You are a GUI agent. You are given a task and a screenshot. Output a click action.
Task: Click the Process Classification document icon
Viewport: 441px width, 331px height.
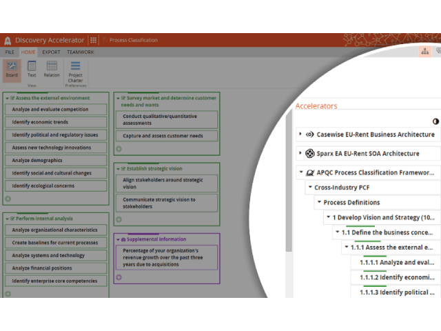click(105, 40)
